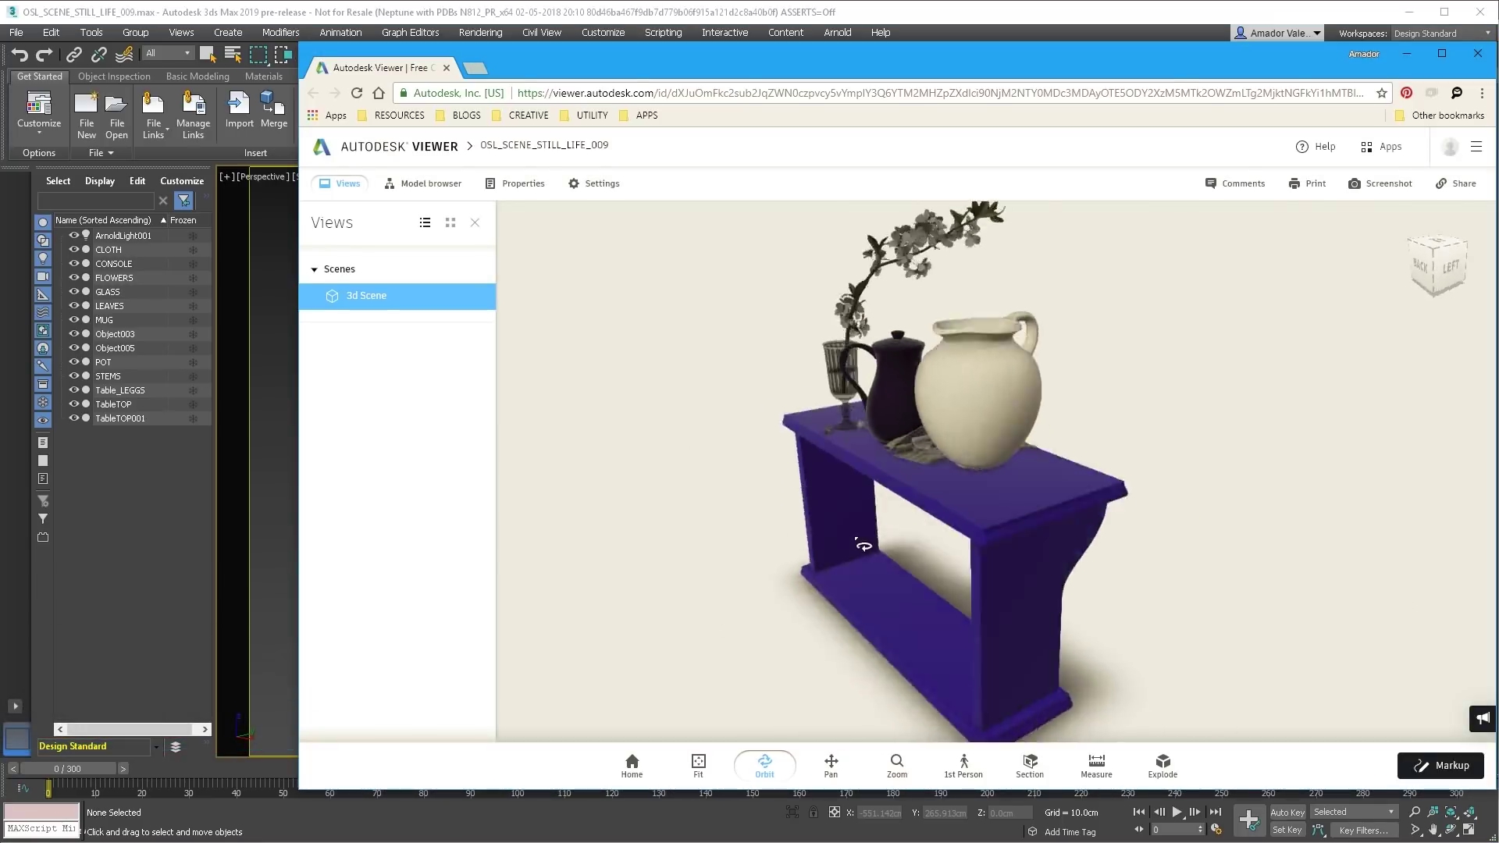Viewport: 1499px width, 843px height.
Task: Click the Share link
Action: tap(1455, 183)
